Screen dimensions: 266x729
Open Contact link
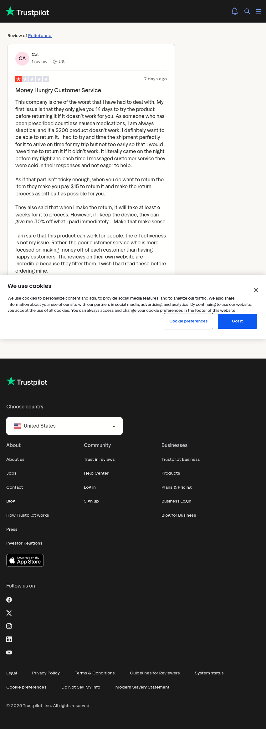tap(15, 487)
